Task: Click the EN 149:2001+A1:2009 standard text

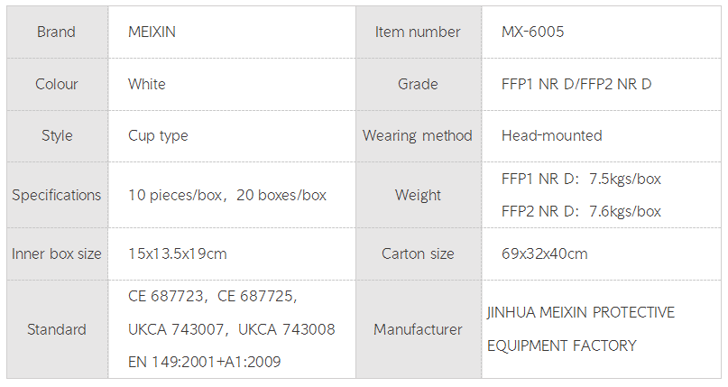Action: click(205, 362)
